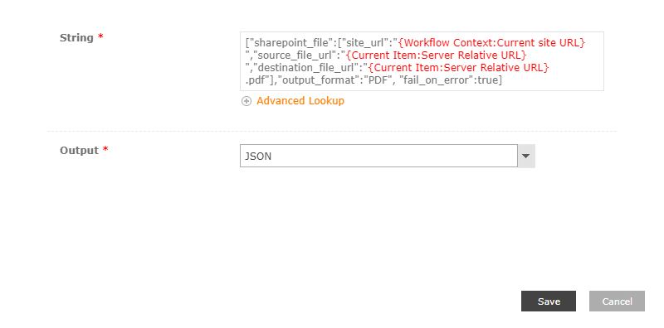Select the Server Relative URL token before .pdf
Image resolution: width=664 pixels, height=328 pixels.
point(459,67)
